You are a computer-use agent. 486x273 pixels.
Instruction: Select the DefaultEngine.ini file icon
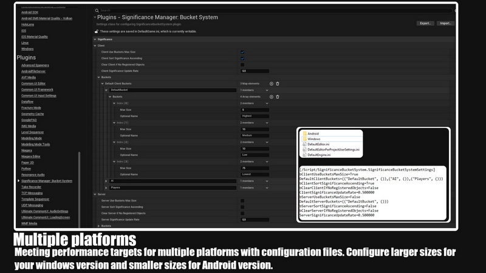tap(304, 154)
